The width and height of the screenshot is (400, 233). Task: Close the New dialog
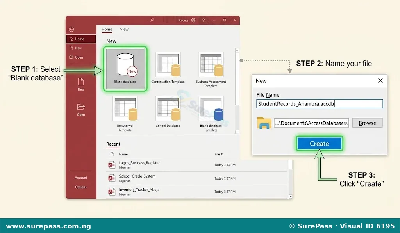coord(380,80)
